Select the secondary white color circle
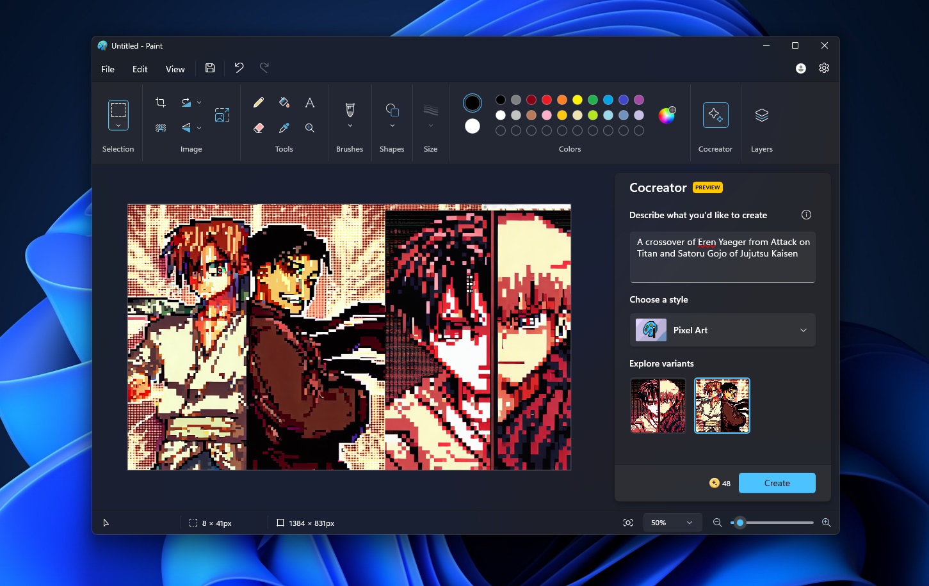Viewport: 929px width, 586px height. pyautogui.click(x=473, y=127)
